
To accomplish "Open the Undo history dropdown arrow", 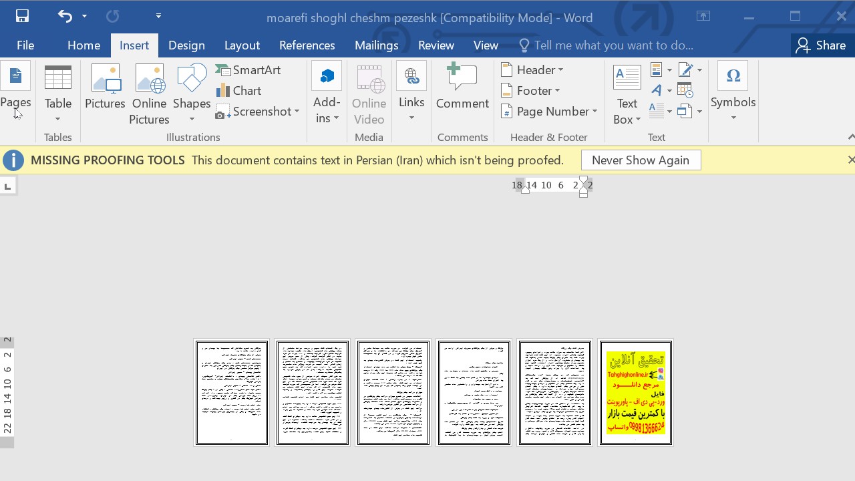I will [84, 16].
